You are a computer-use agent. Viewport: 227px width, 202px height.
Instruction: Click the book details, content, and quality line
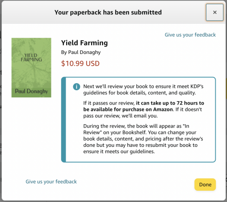coord(140,93)
